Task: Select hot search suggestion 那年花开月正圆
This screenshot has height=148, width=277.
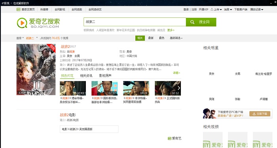Action: click(125, 30)
